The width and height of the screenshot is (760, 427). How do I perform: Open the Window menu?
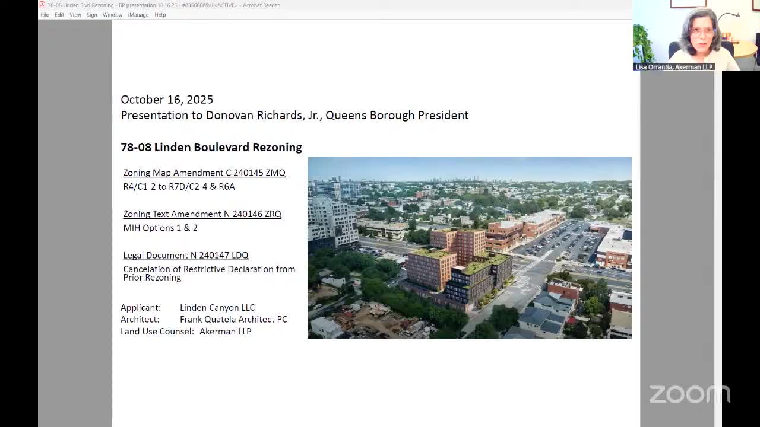(x=112, y=15)
